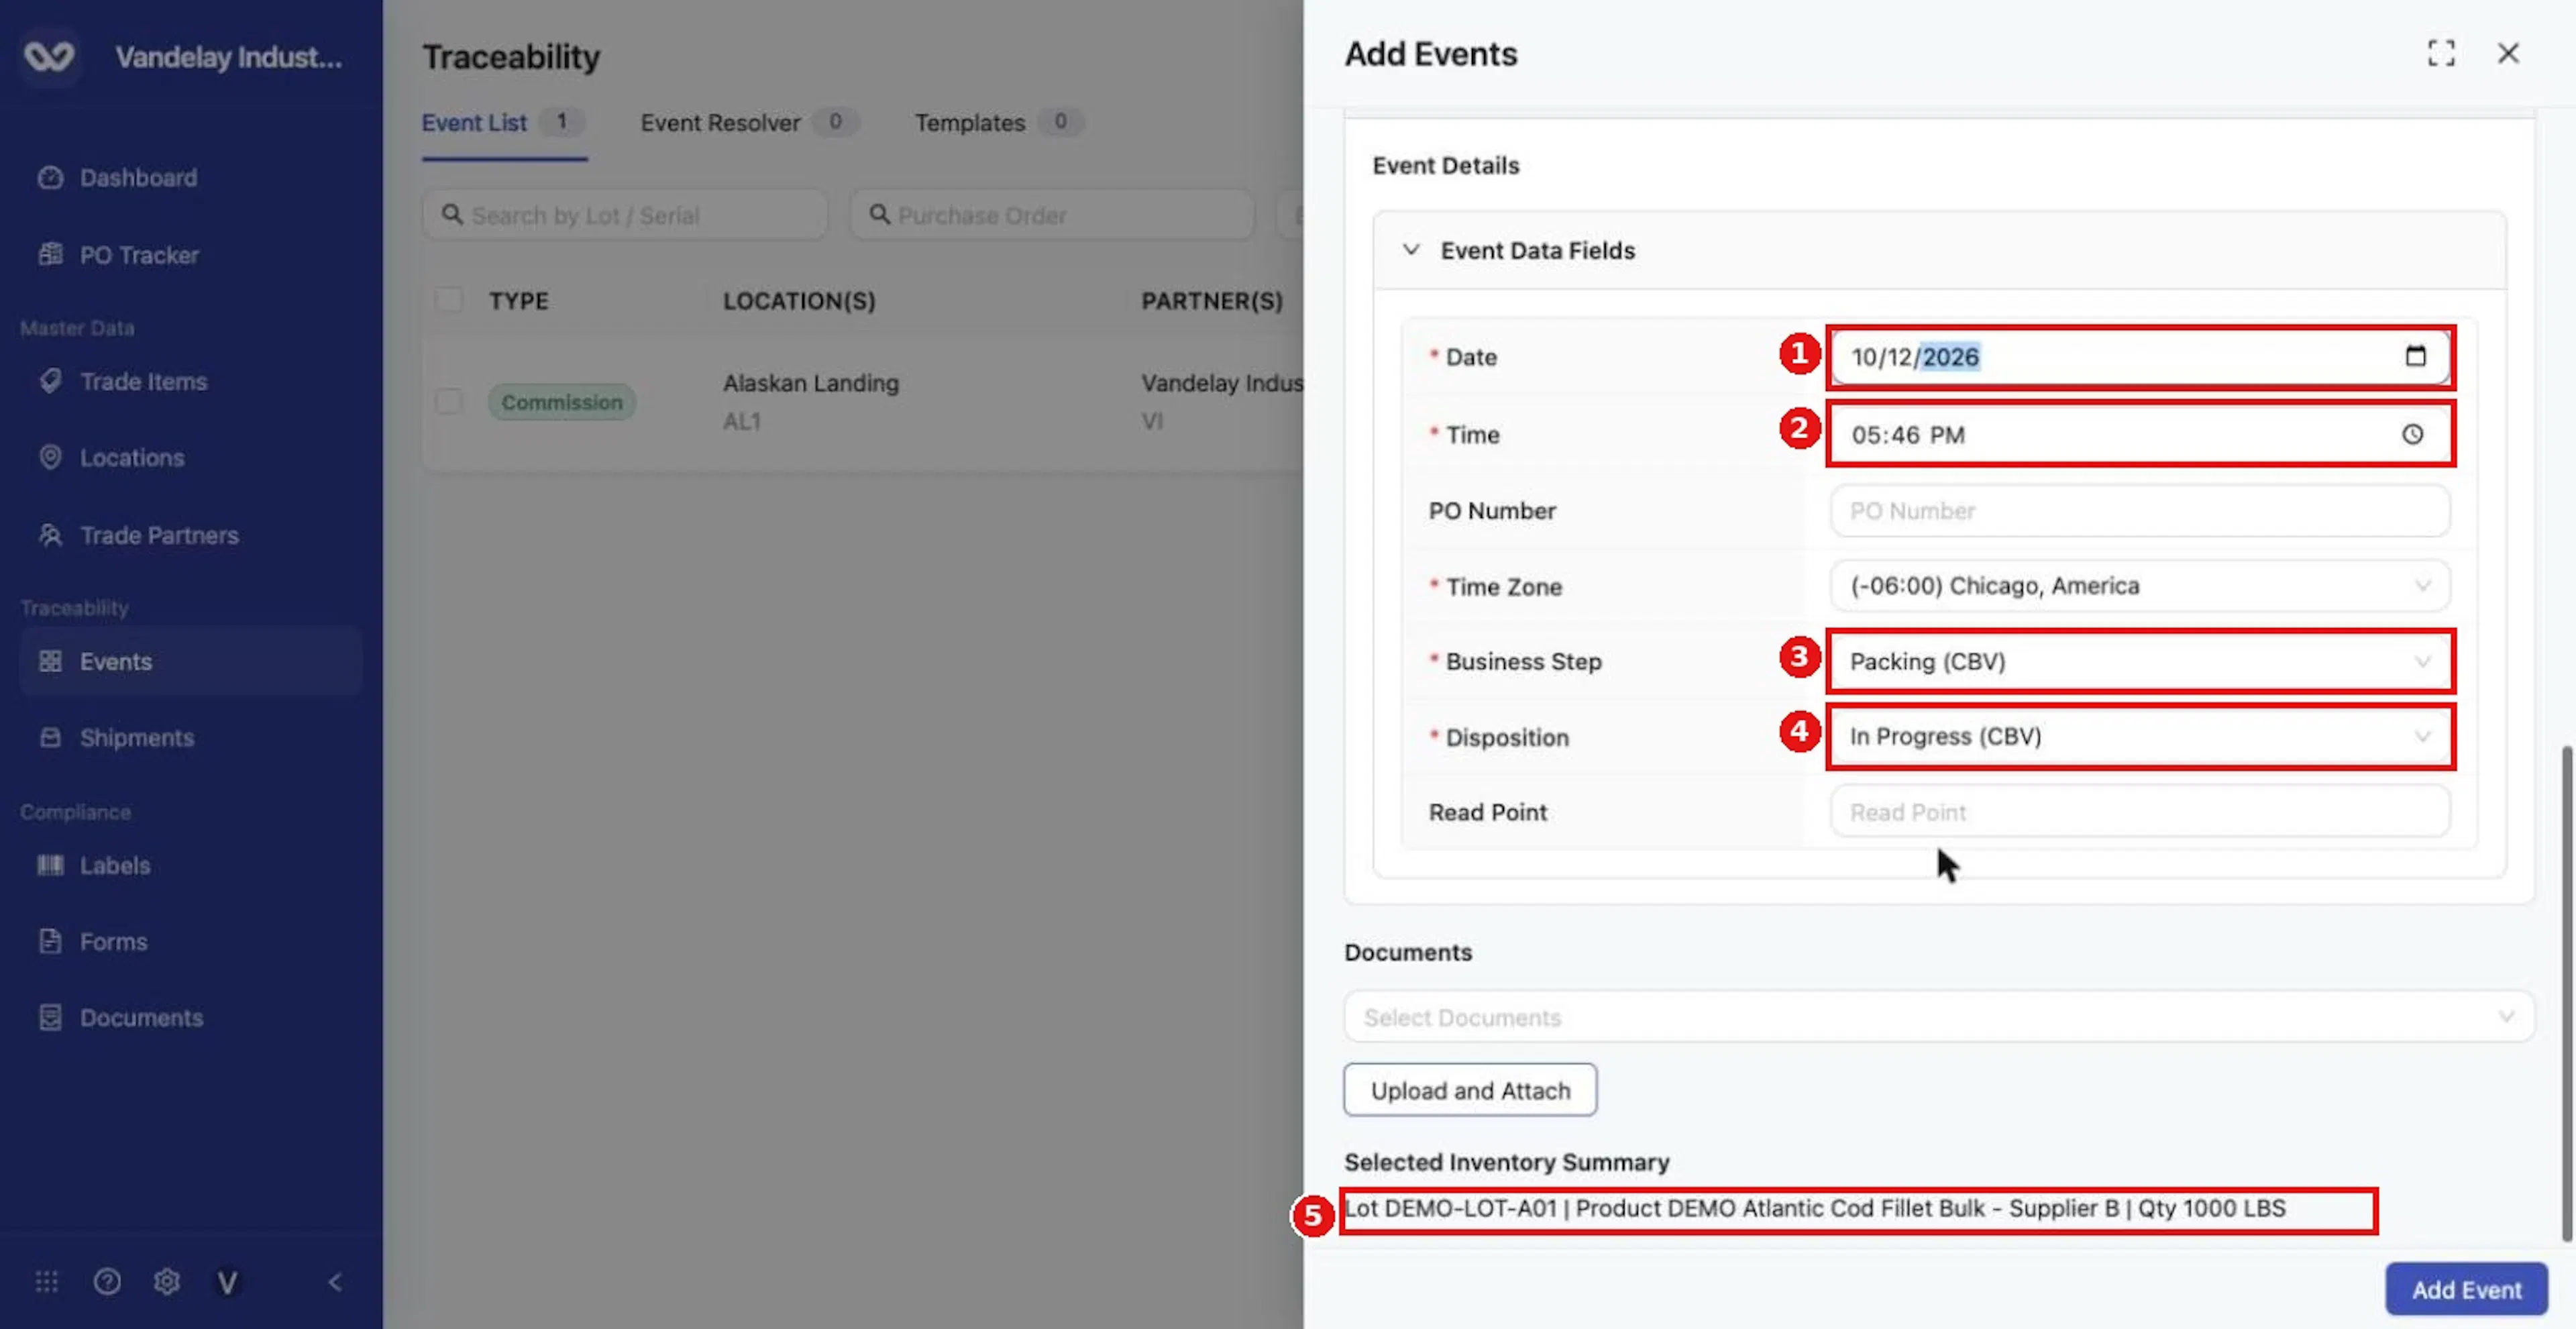Viewport: 2576px width, 1329px height.
Task: Click the Vandelay Industries logo icon
Action: pyautogui.click(x=49, y=56)
